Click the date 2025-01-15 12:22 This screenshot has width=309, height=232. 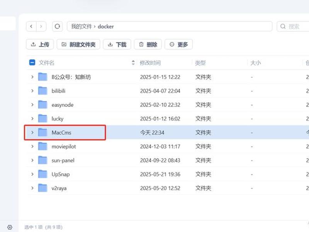[160, 77]
